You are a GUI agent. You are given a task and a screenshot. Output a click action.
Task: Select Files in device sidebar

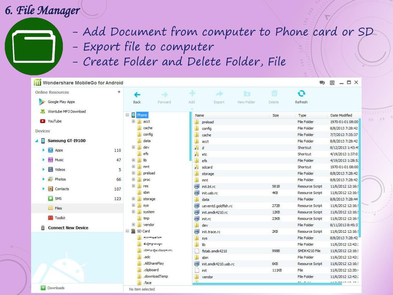[77, 208]
